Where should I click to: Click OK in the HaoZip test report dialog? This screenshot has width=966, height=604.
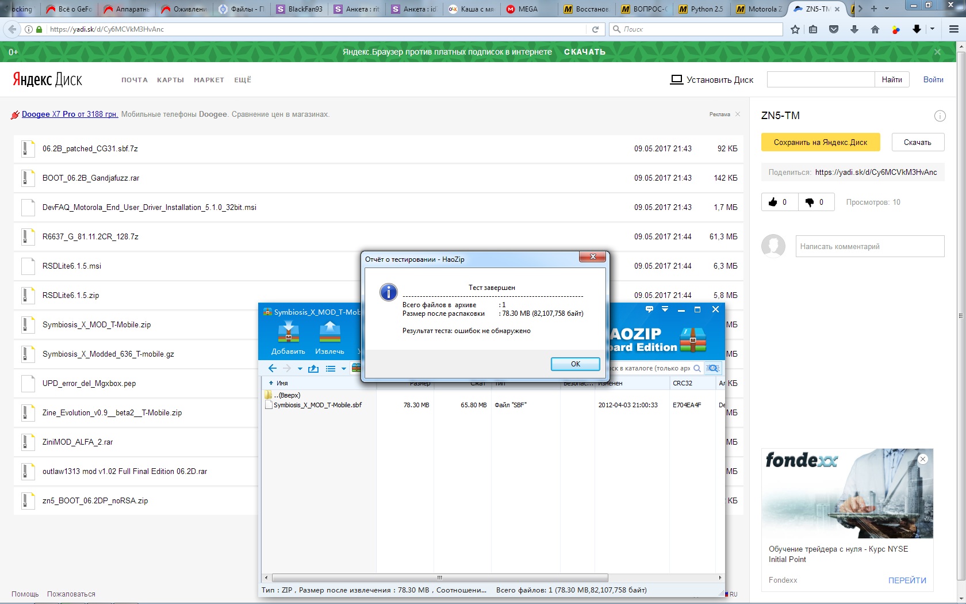click(x=575, y=364)
